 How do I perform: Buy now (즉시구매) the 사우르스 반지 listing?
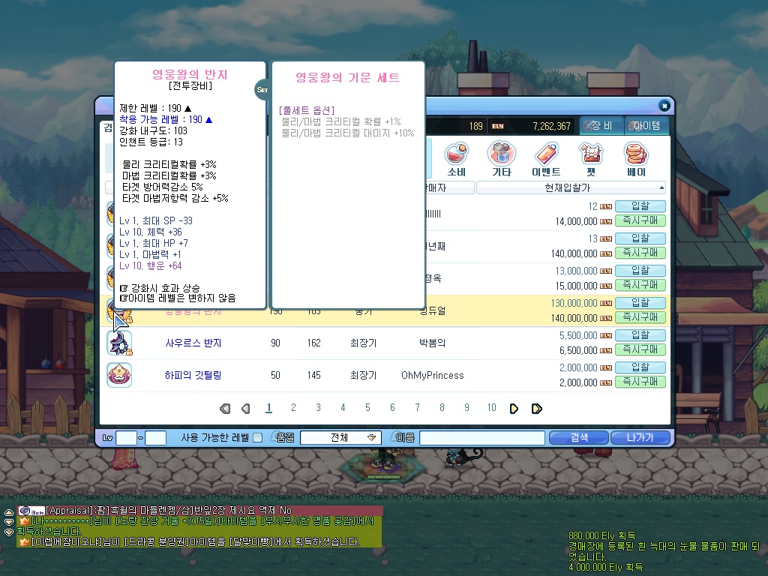(640, 349)
